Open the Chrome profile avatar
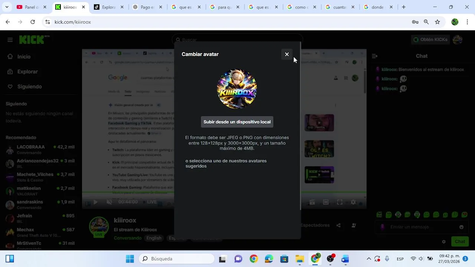Viewport: 475px width, 267px height. 455,22
